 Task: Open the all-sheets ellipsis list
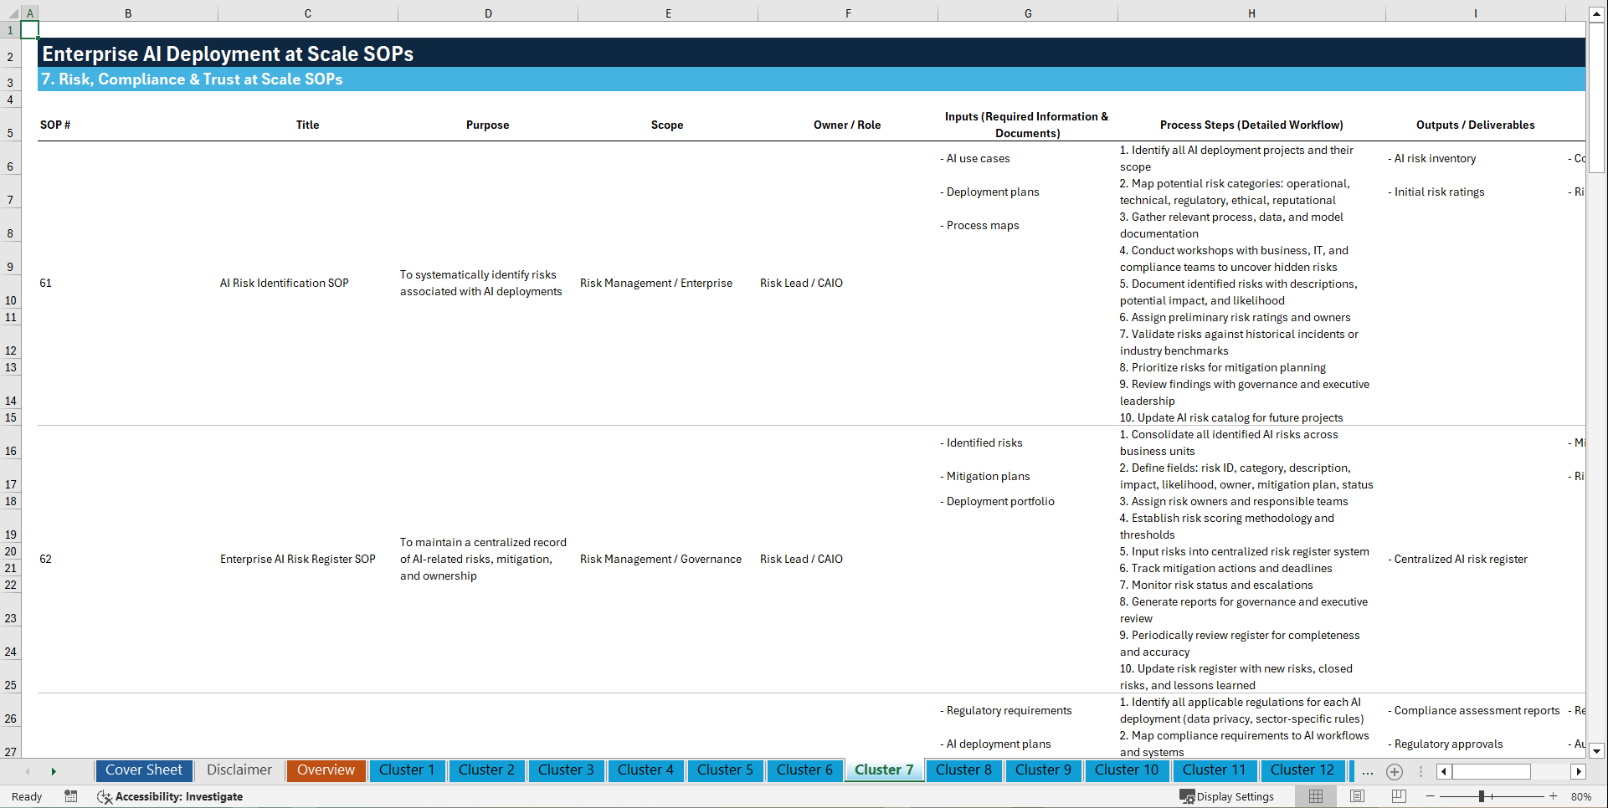[x=1367, y=771]
